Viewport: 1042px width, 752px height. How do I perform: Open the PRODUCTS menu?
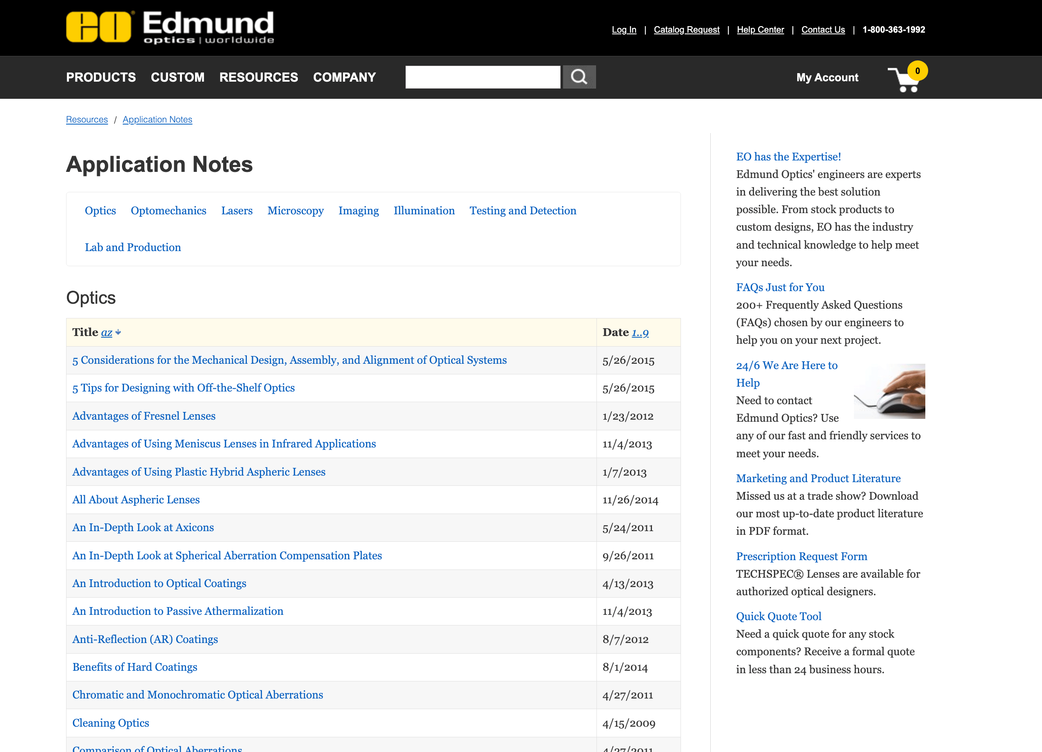click(101, 77)
